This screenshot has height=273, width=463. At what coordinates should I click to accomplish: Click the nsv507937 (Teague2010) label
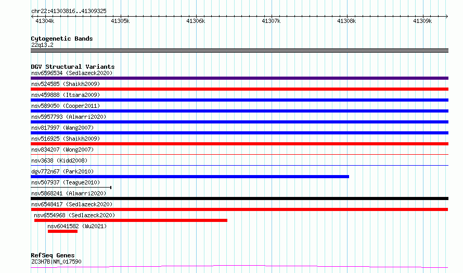[66, 182]
